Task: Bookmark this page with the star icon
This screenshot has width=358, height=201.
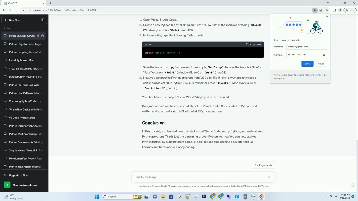Action: pyautogui.click(x=327, y=10)
